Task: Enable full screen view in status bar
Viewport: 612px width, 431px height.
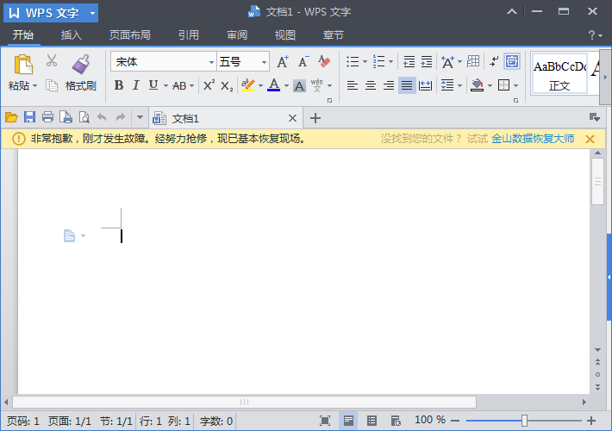Action: click(x=325, y=421)
